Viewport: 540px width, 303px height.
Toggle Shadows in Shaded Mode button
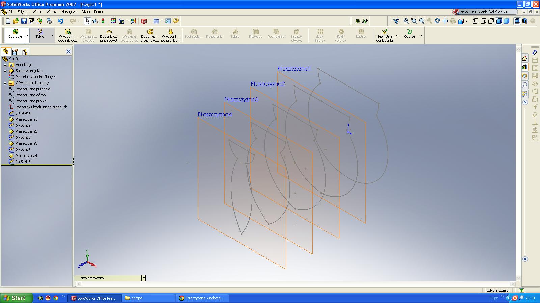517,21
